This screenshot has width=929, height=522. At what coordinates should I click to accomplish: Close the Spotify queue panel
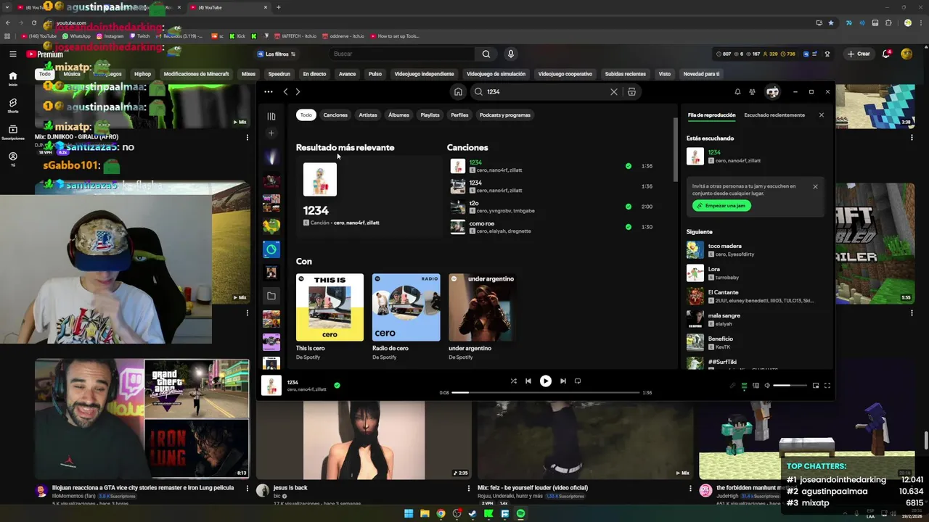(x=822, y=115)
